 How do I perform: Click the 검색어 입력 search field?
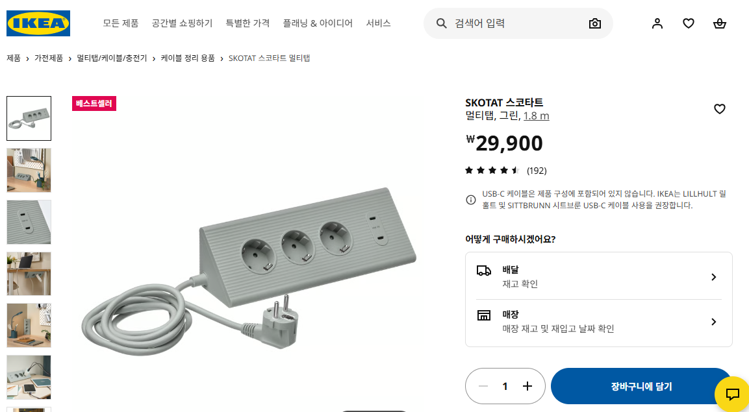(x=518, y=23)
